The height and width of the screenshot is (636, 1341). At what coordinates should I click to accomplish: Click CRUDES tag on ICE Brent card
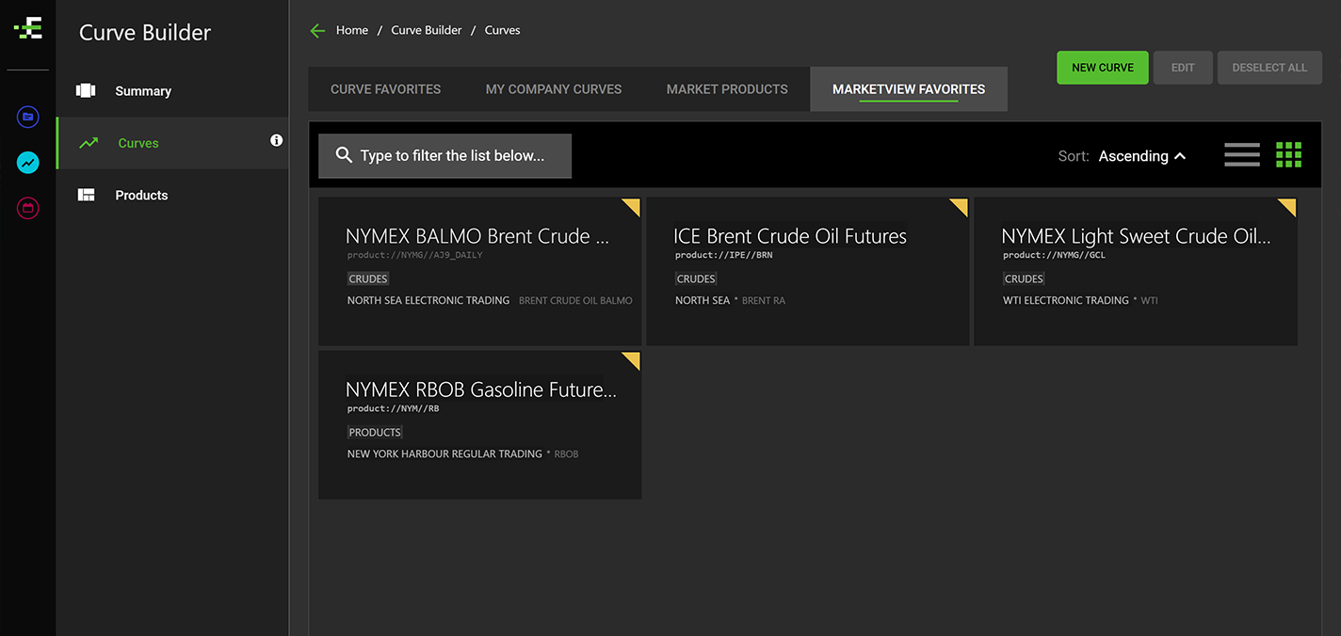pyautogui.click(x=696, y=278)
